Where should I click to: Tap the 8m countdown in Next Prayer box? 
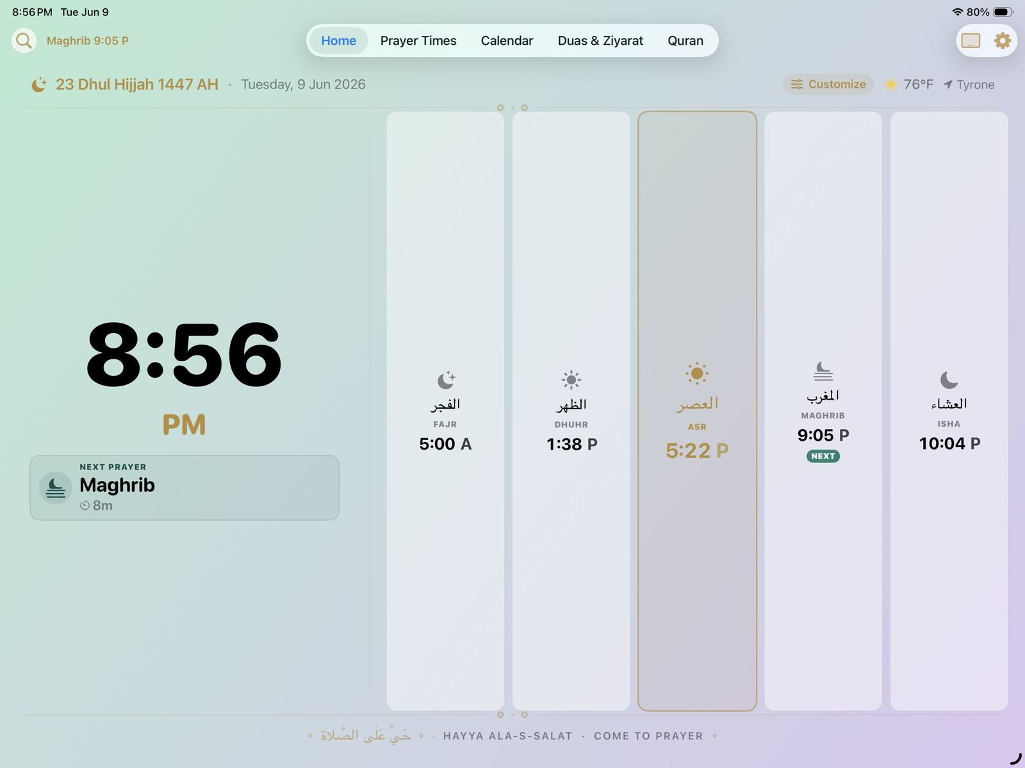[x=102, y=505]
